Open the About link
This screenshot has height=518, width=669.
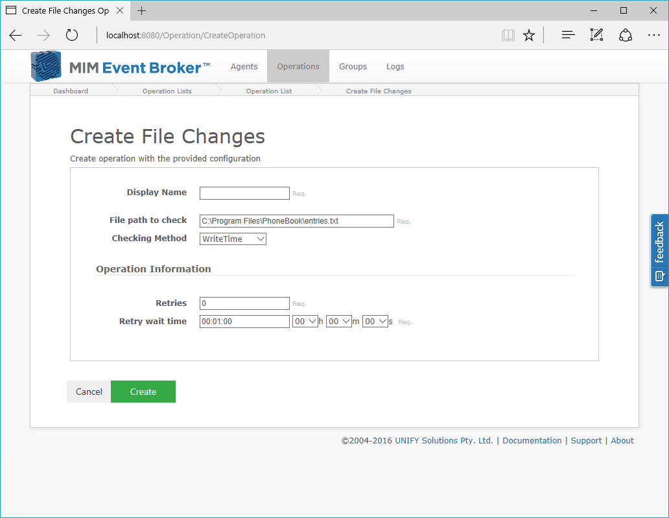pos(622,440)
